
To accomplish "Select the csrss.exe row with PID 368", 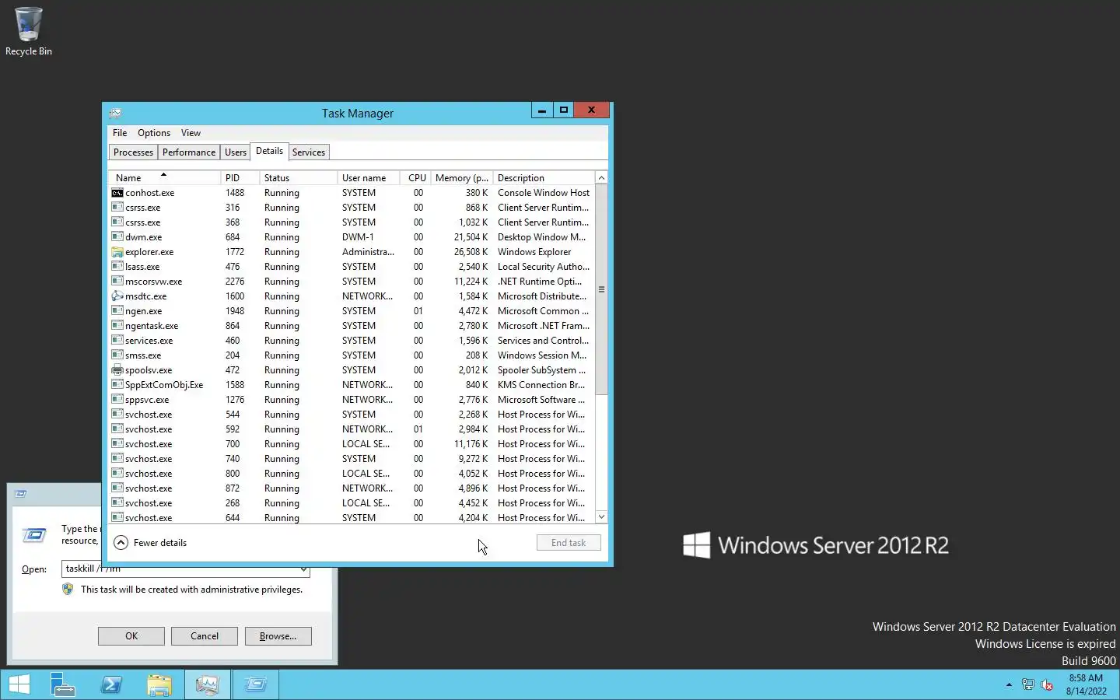I will pos(352,222).
